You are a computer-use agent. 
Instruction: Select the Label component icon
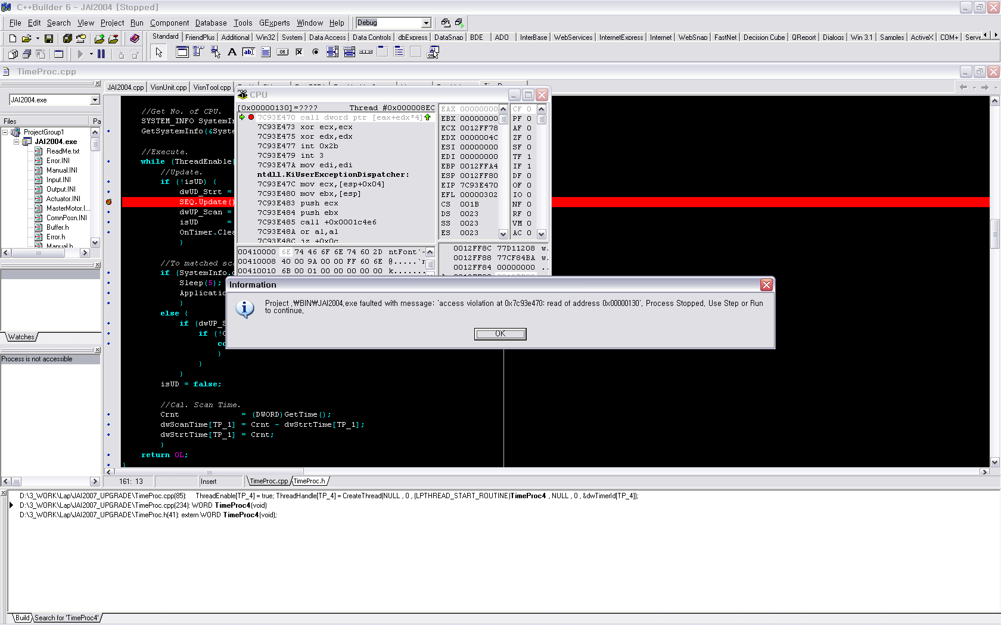click(232, 52)
